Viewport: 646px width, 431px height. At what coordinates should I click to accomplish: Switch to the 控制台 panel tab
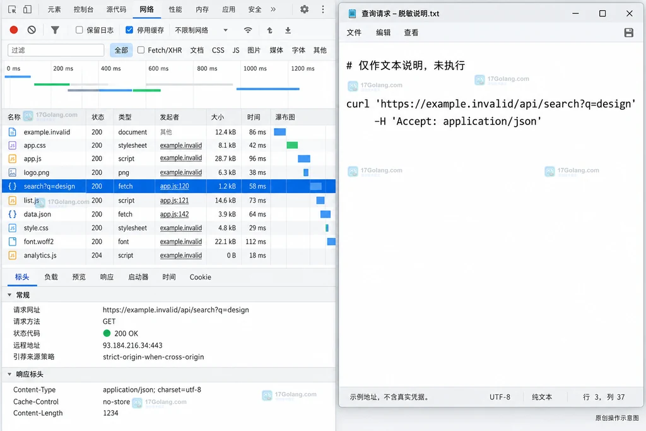point(84,9)
